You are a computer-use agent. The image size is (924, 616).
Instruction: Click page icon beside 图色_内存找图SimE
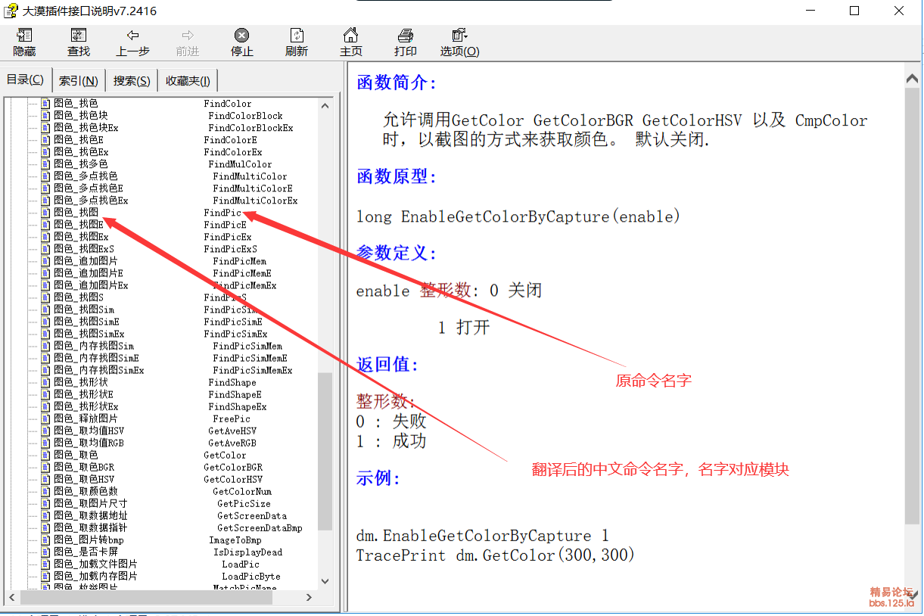[45, 358]
